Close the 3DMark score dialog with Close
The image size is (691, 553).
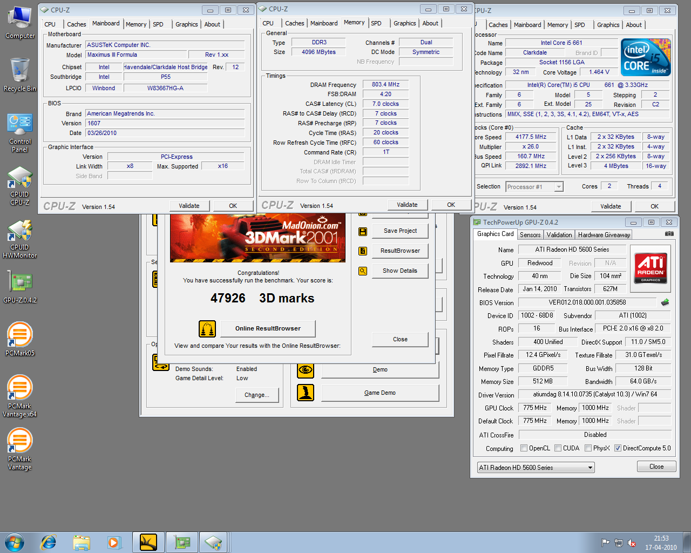pyautogui.click(x=400, y=339)
